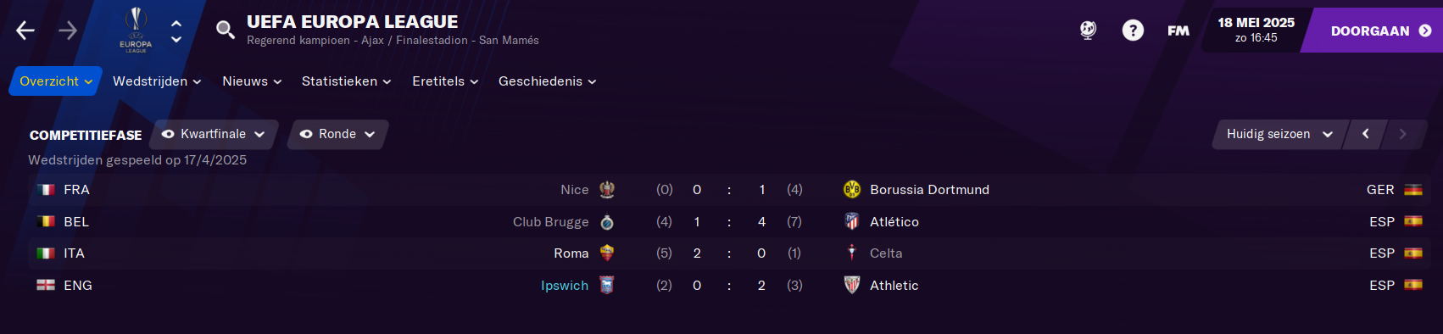Expand the Huidig seizoen dropdown

1279,134
